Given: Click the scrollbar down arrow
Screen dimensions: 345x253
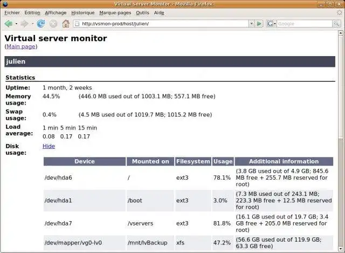Looking at the screenshot, I should [x=341, y=249].
